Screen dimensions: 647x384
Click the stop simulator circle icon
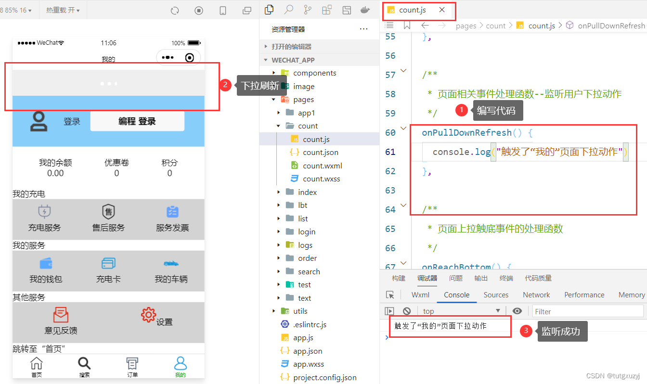199,10
